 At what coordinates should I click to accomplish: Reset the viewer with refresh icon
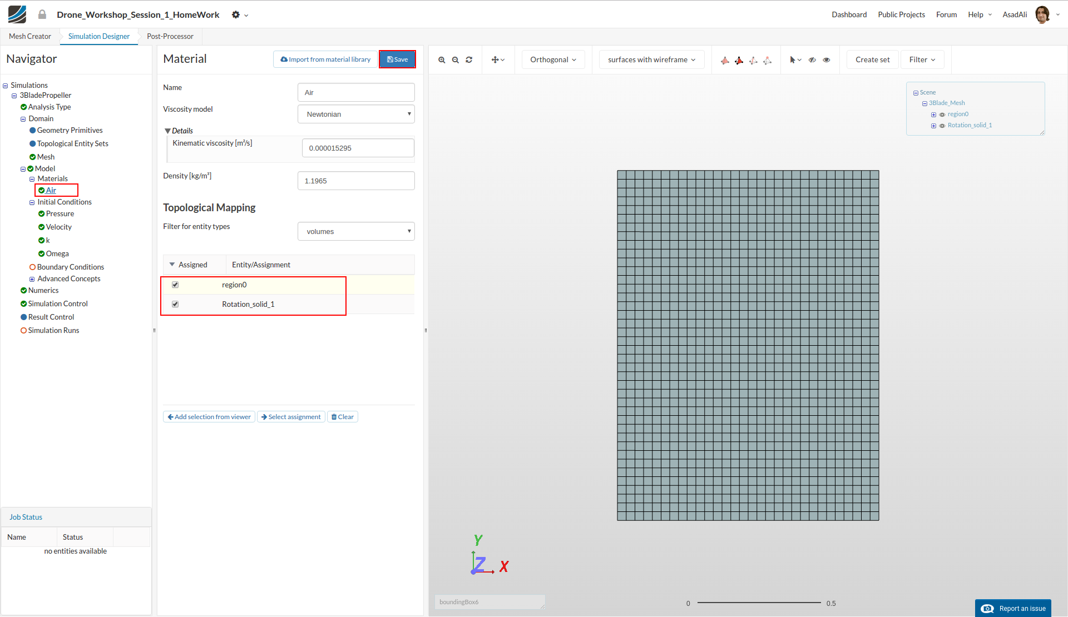coord(469,60)
